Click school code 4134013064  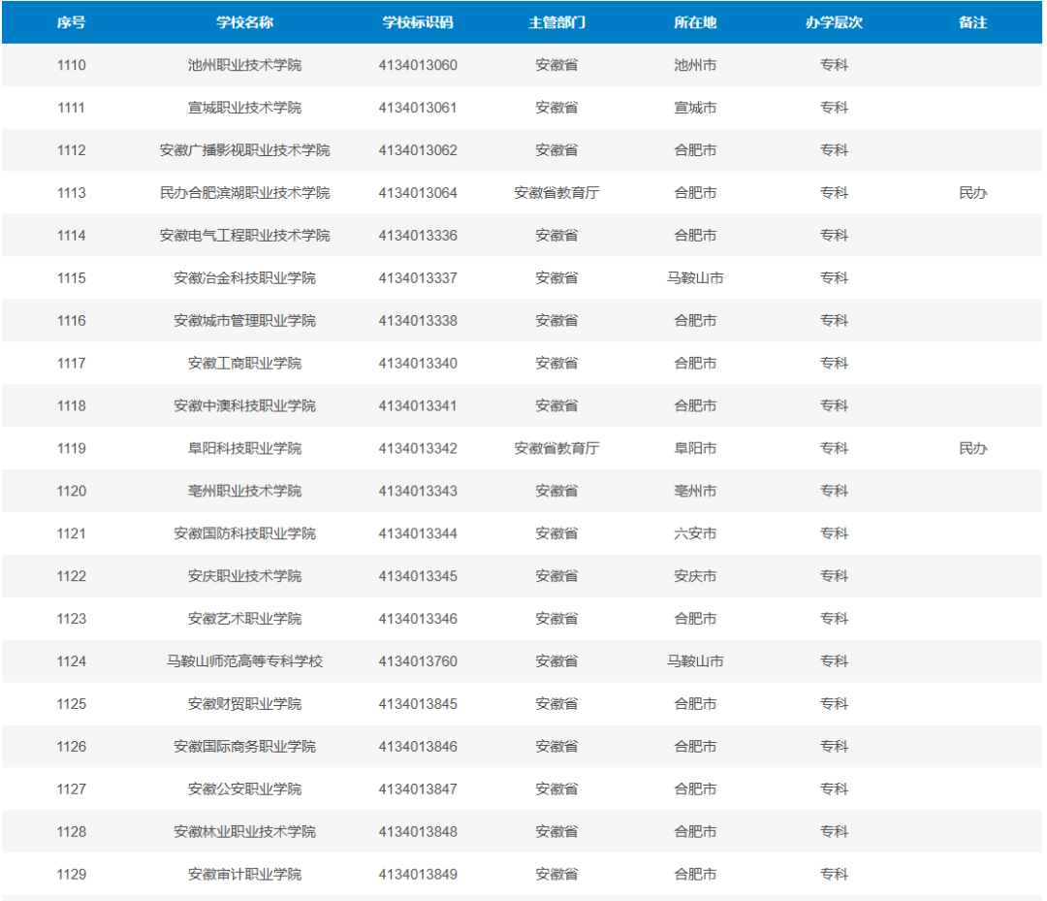418,193
